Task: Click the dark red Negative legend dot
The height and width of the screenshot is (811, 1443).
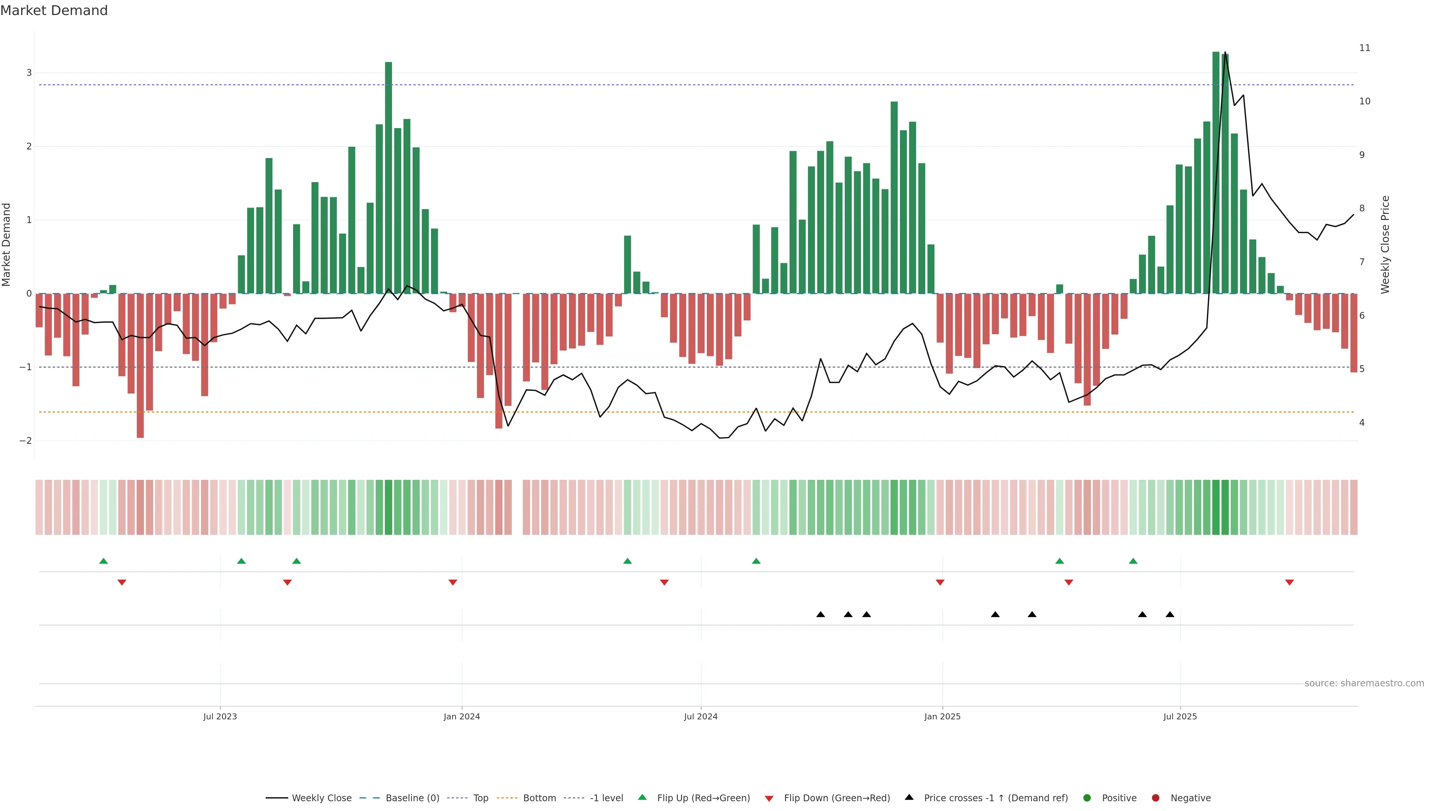Action: [x=1155, y=797]
